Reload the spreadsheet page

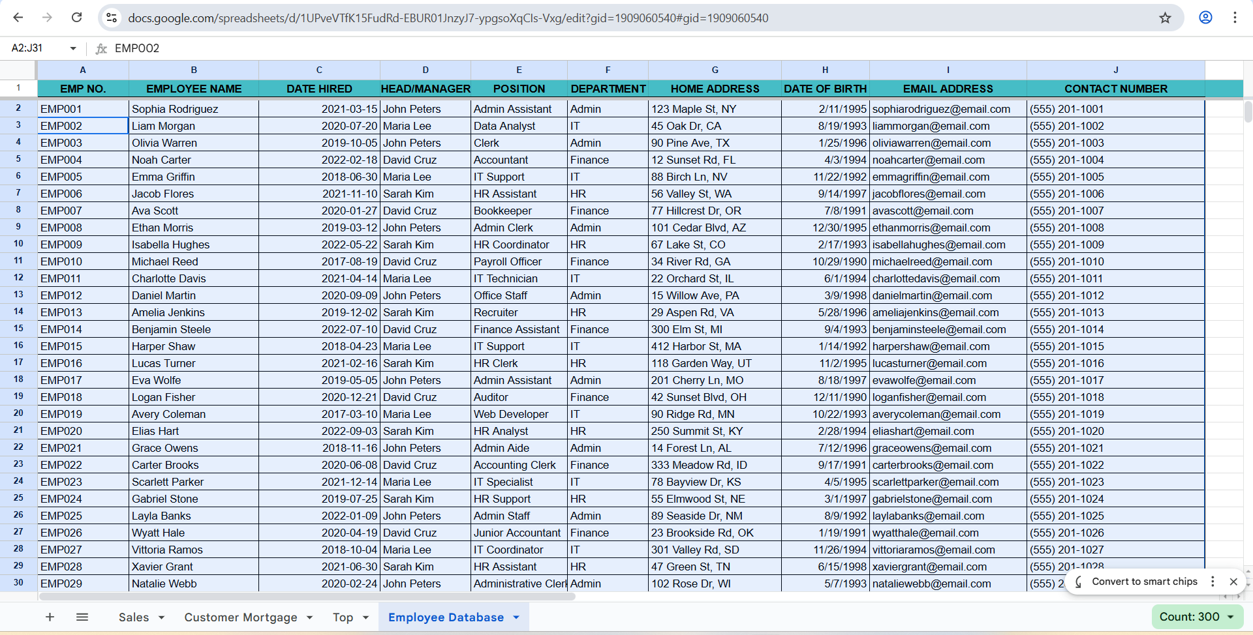pyautogui.click(x=76, y=18)
